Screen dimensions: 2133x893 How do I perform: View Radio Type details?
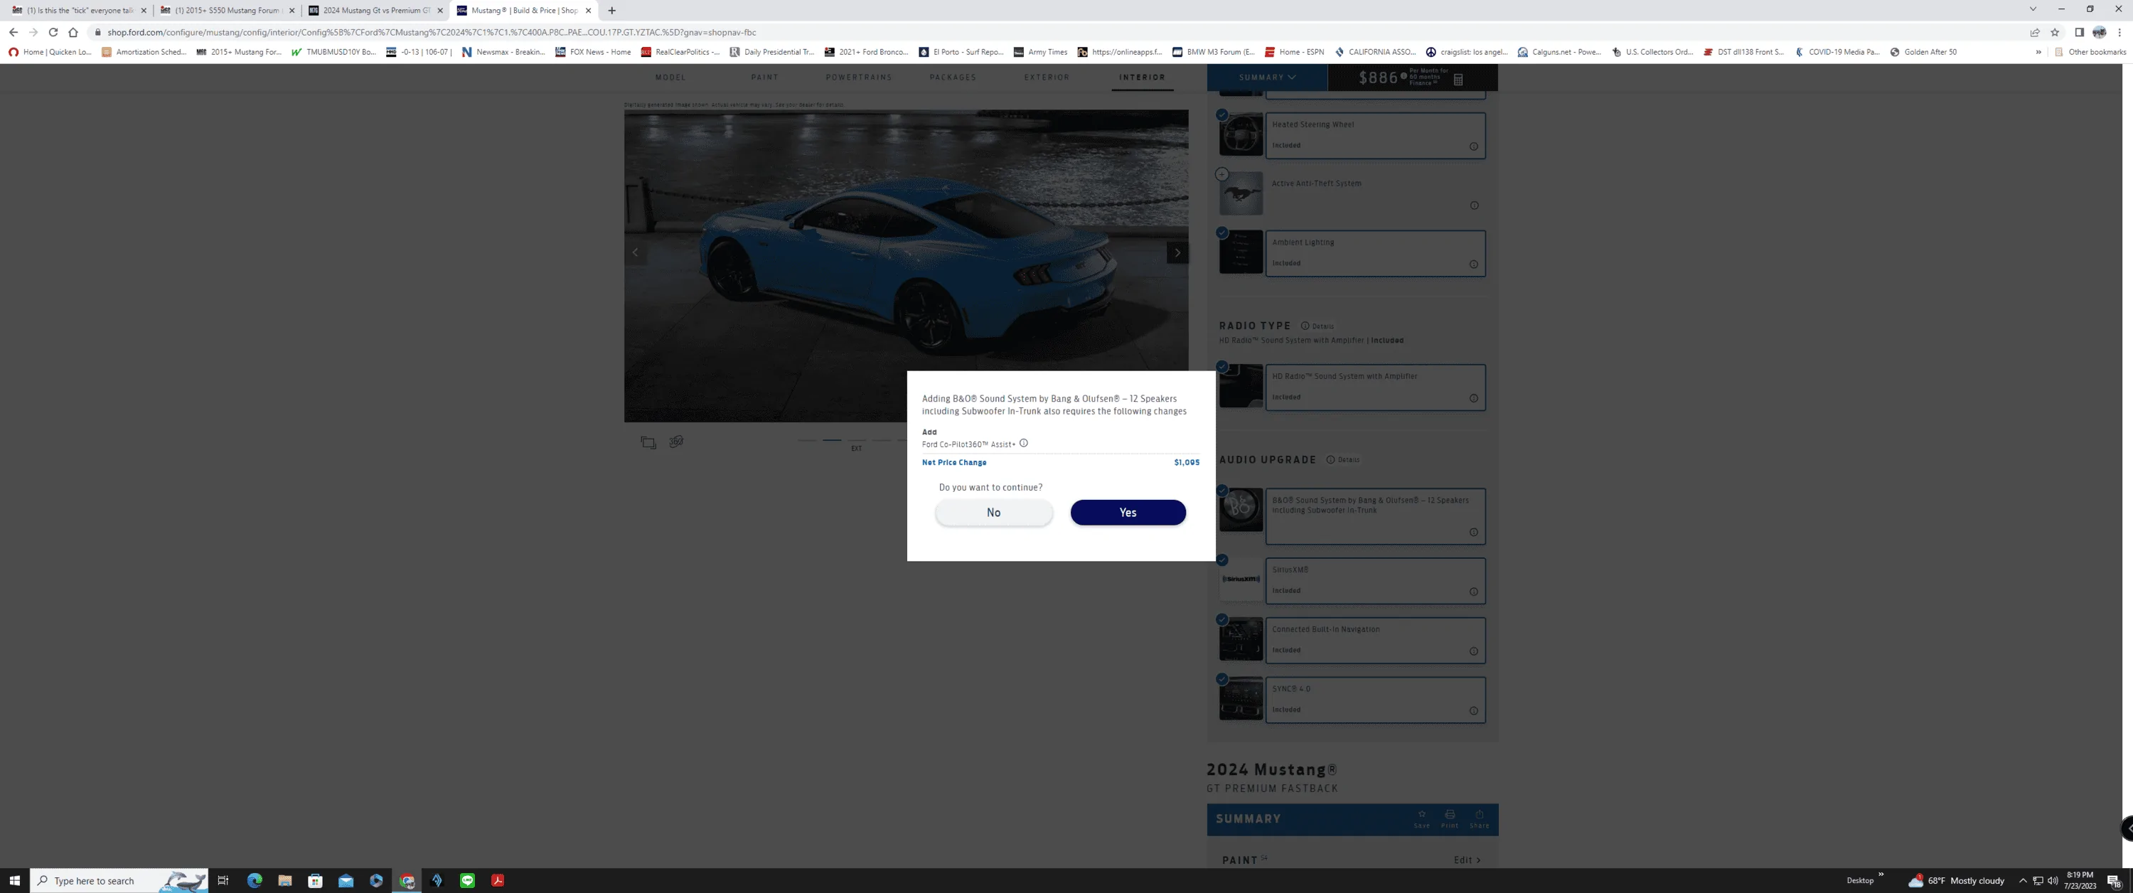coord(1317,326)
